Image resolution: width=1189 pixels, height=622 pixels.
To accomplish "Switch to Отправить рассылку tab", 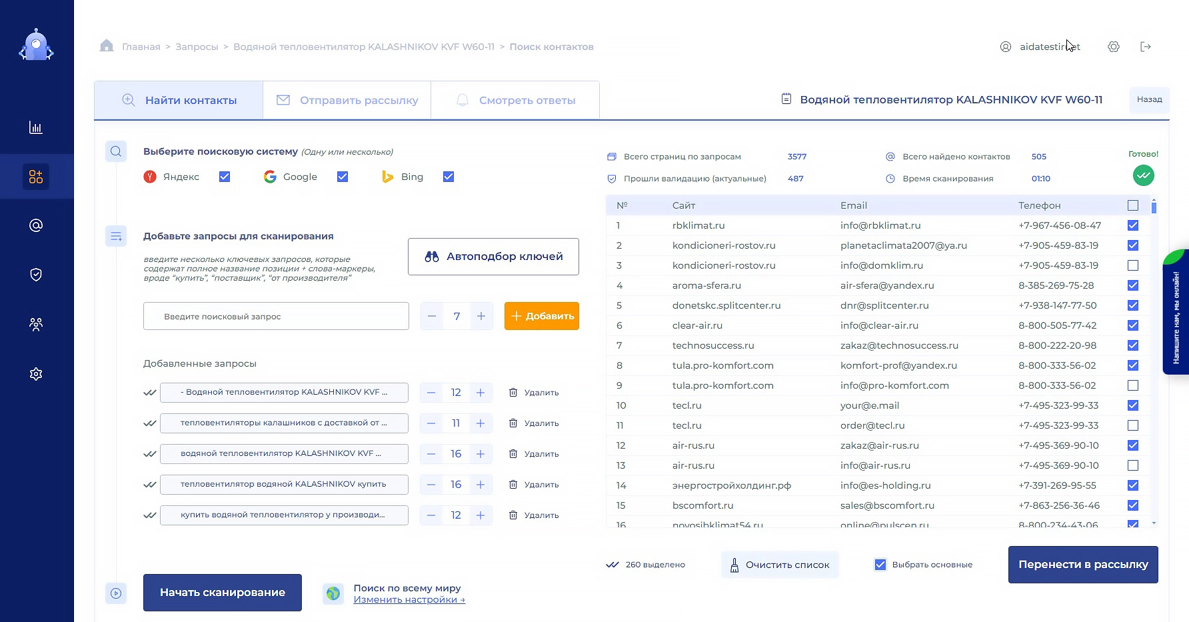I will 347,100.
